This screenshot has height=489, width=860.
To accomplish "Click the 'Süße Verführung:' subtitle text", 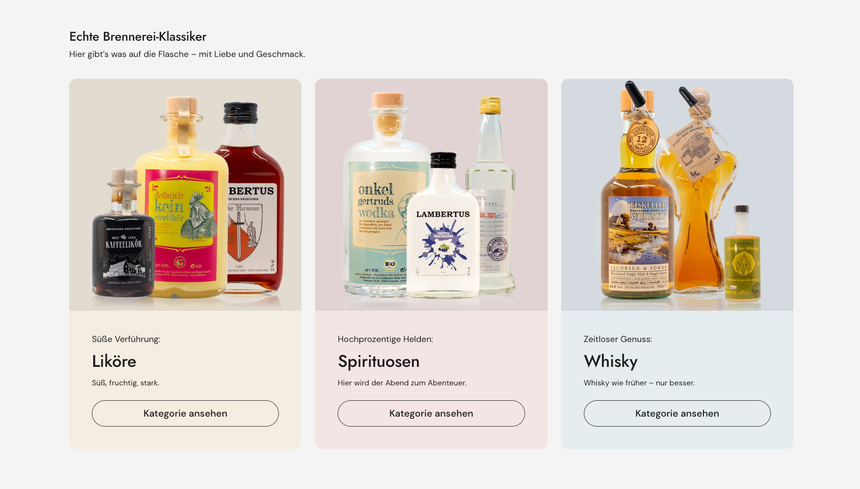I will [126, 339].
